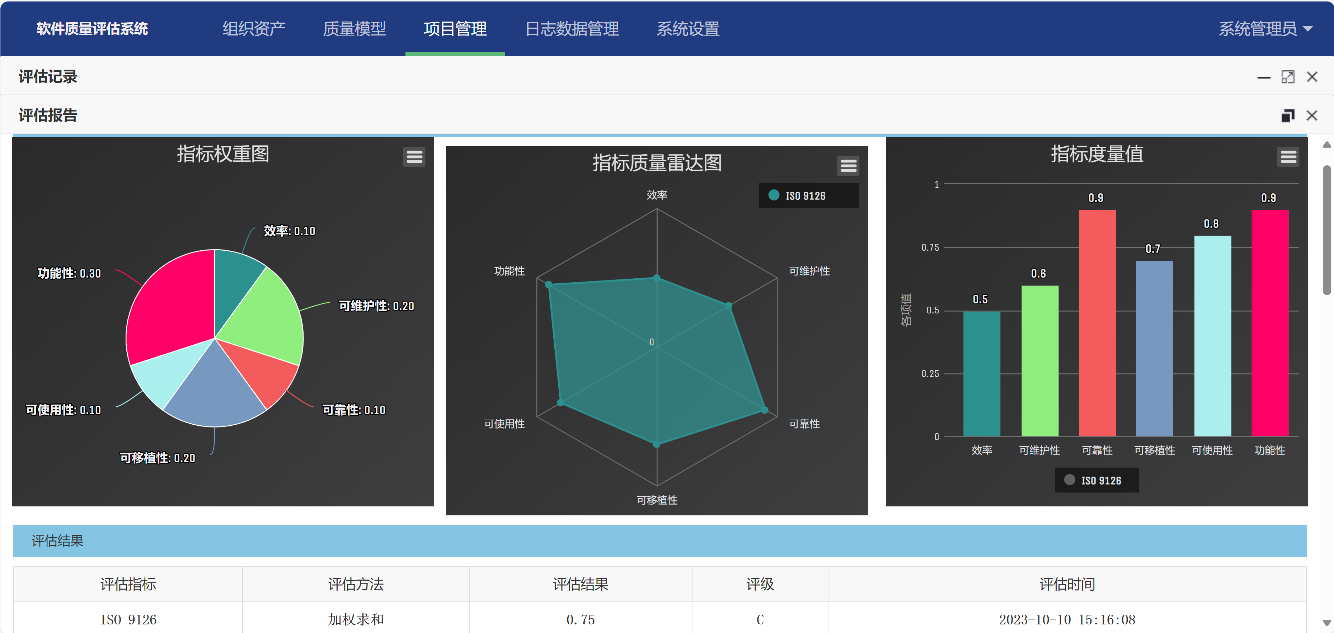Image resolution: width=1334 pixels, height=633 pixels.
Task: Click the scrollbar up arrow
Action: pyautogui.click(x=1326, y=145)
